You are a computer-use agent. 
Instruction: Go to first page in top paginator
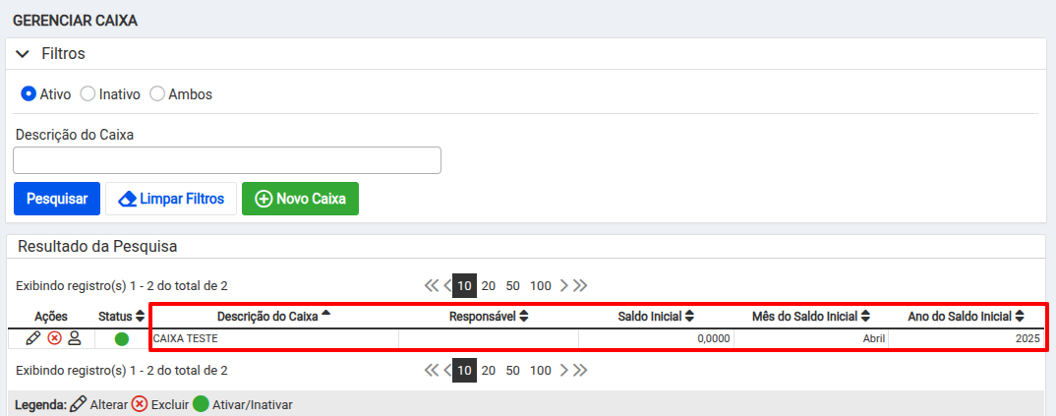(x=431, y=285)
